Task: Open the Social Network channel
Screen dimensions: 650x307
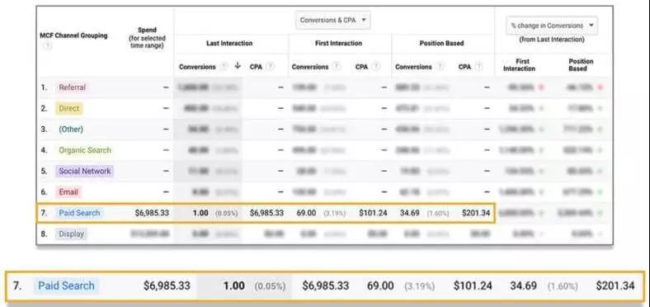Action: click(85, 171)
